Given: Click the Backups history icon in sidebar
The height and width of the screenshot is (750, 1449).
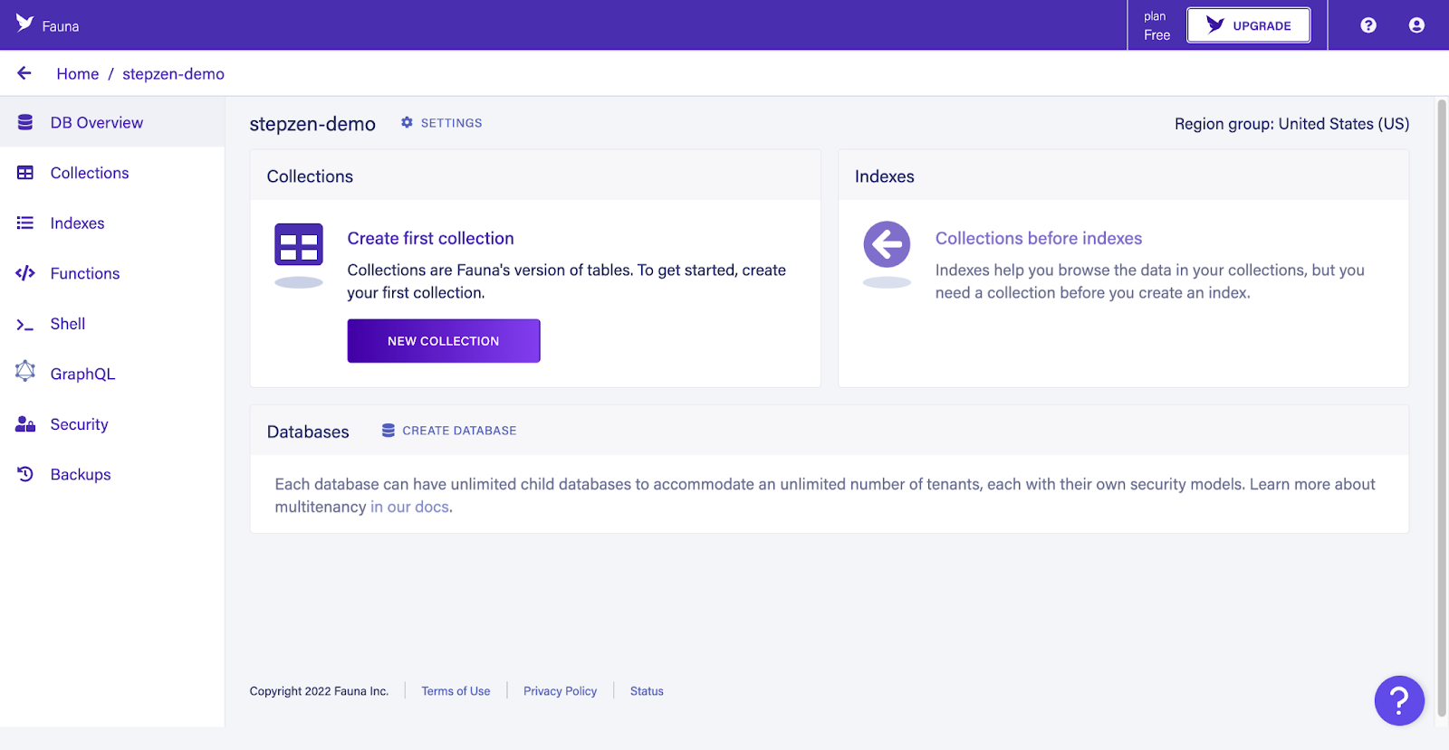Looking at the screenshot, I should [25, 474].
